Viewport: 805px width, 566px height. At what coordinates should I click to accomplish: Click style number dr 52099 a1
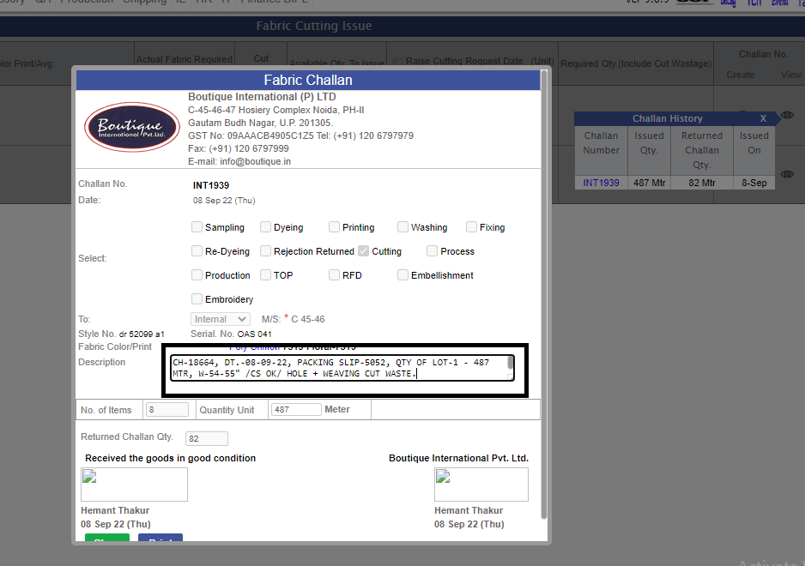[x=142, y=334]
